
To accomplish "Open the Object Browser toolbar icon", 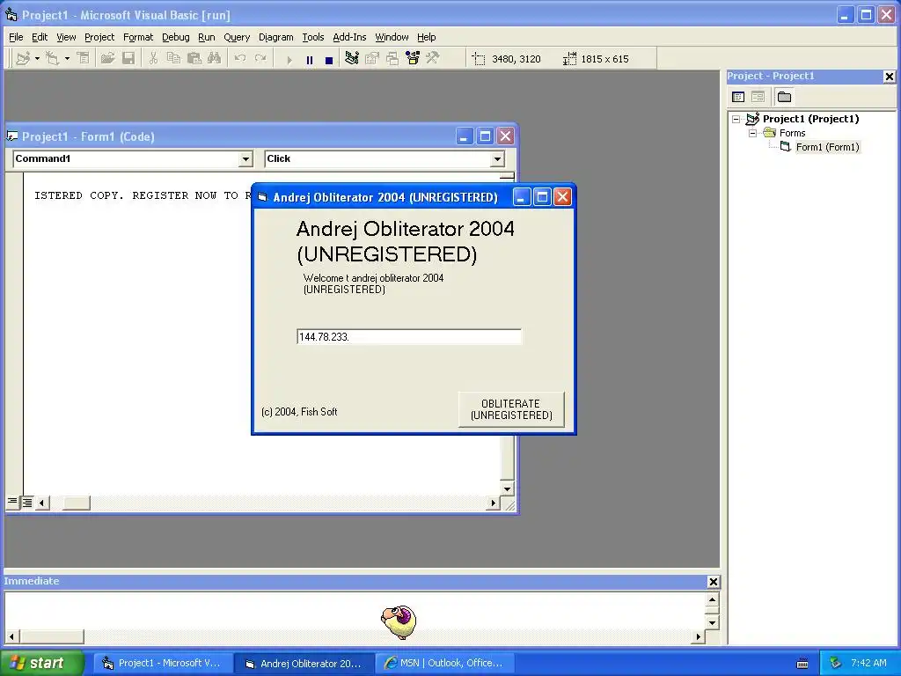I will (x=413, y=59).
